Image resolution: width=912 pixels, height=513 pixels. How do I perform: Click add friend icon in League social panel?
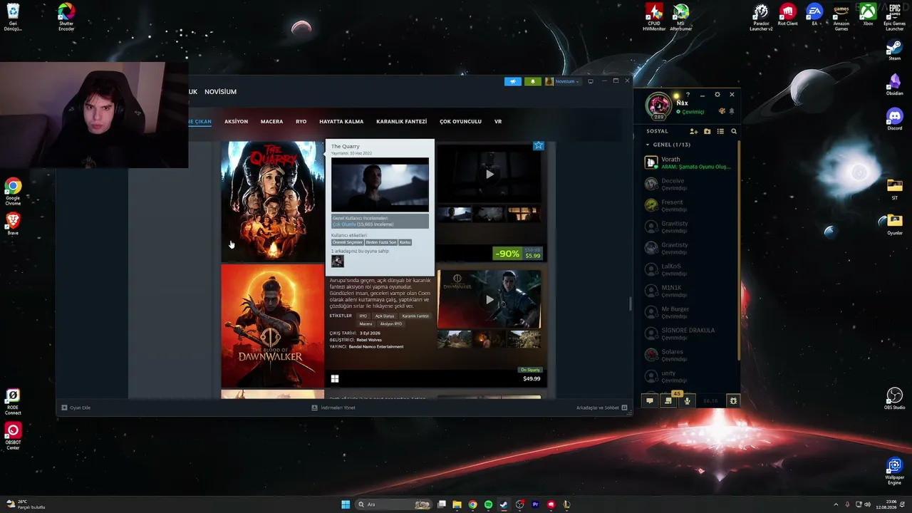coord(693,131)
